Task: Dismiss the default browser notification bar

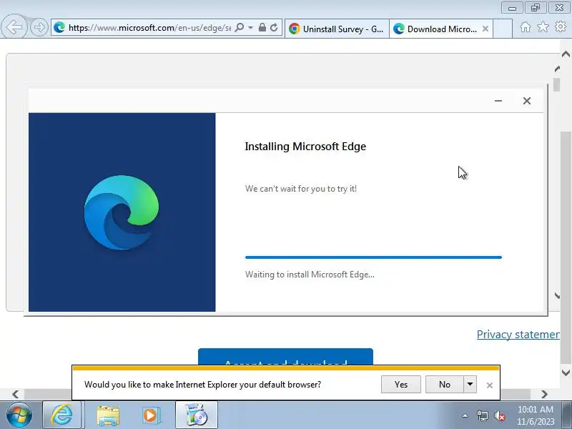Action: [490, 385]
